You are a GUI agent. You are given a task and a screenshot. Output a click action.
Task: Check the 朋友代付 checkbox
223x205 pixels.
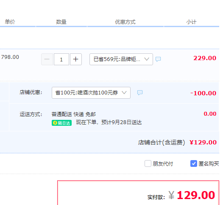[148, 163]
